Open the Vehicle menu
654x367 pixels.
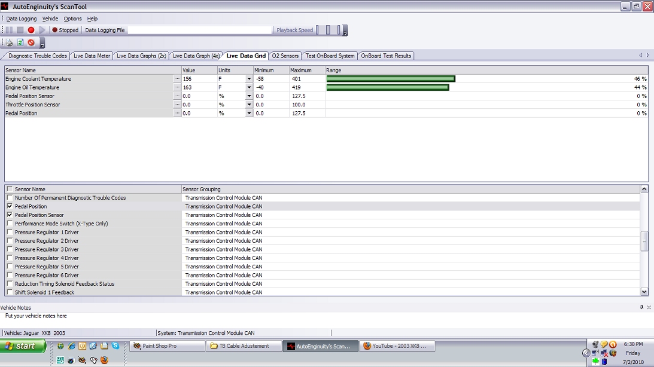(50, 19)
